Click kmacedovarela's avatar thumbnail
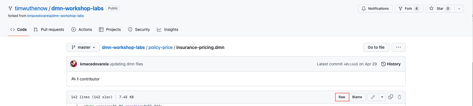The width and height of the screenshot is (473, 106). click(x=74, y=64)
